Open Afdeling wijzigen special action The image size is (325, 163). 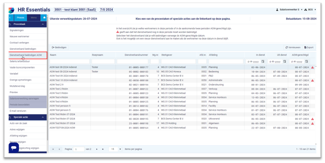click(x=28, y=136)
